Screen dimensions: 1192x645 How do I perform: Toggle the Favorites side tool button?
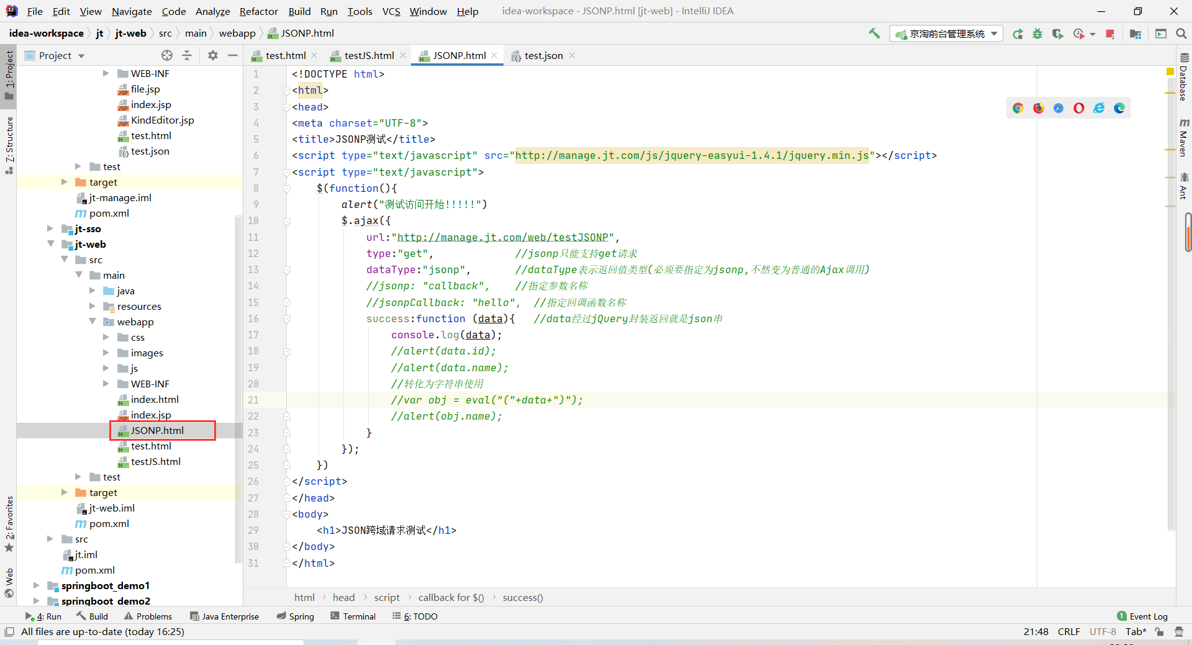9,524
